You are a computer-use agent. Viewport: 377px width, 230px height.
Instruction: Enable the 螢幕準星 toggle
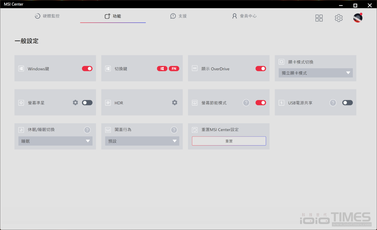point(87,103)
